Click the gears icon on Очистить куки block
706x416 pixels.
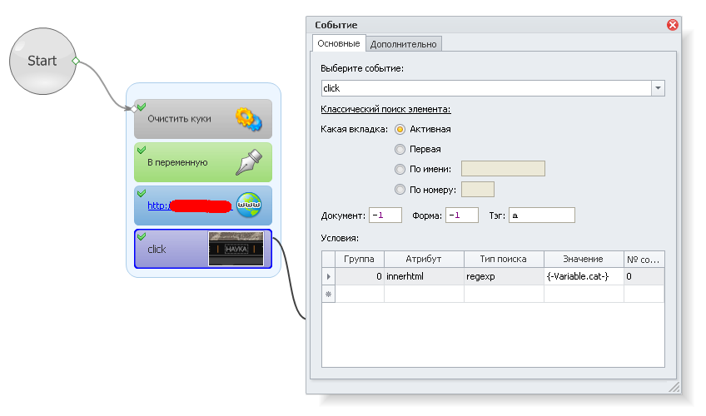(x=248, y=119)
